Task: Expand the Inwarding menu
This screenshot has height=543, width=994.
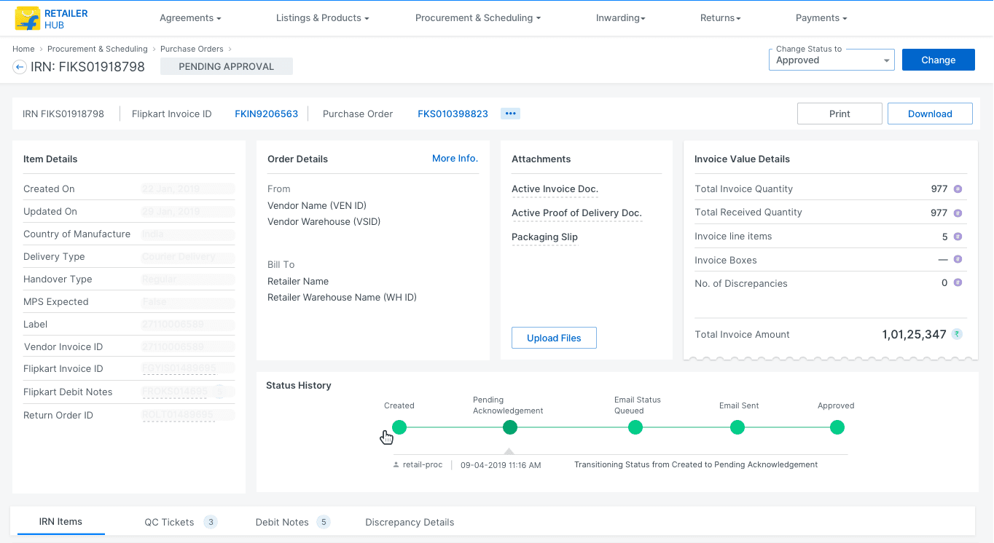Action: (620, 18)
